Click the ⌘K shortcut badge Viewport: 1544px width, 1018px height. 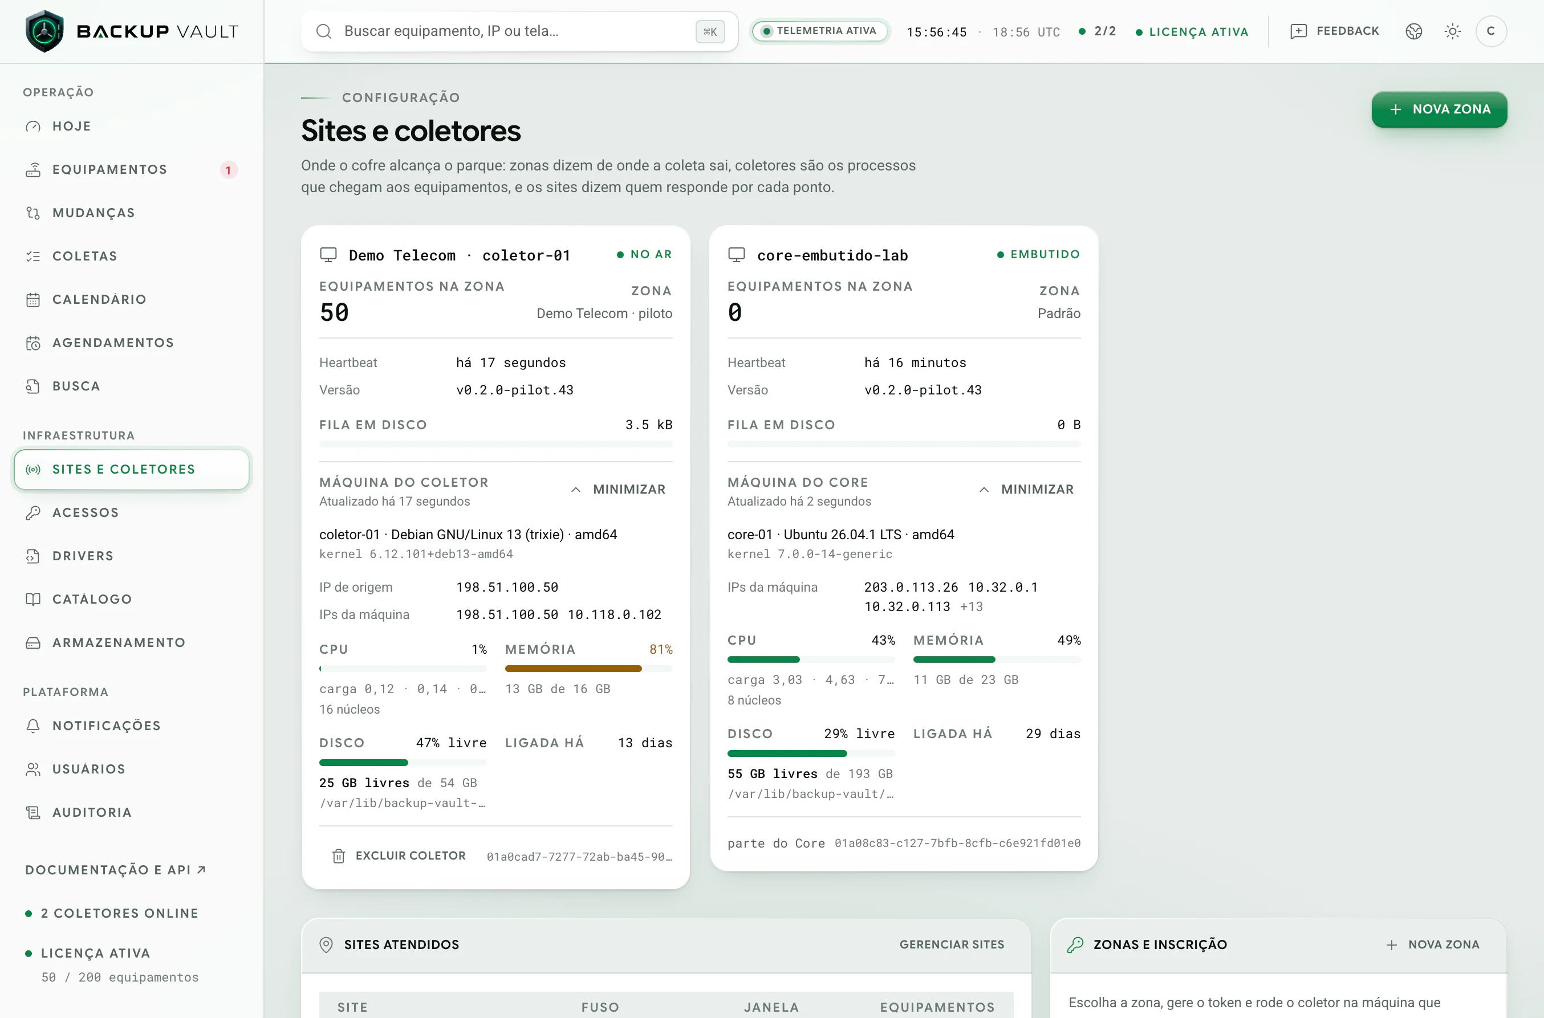(710, 31)
